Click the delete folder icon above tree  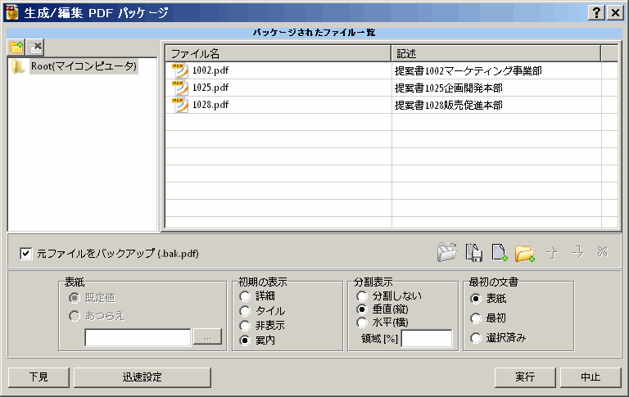(35, 47)
